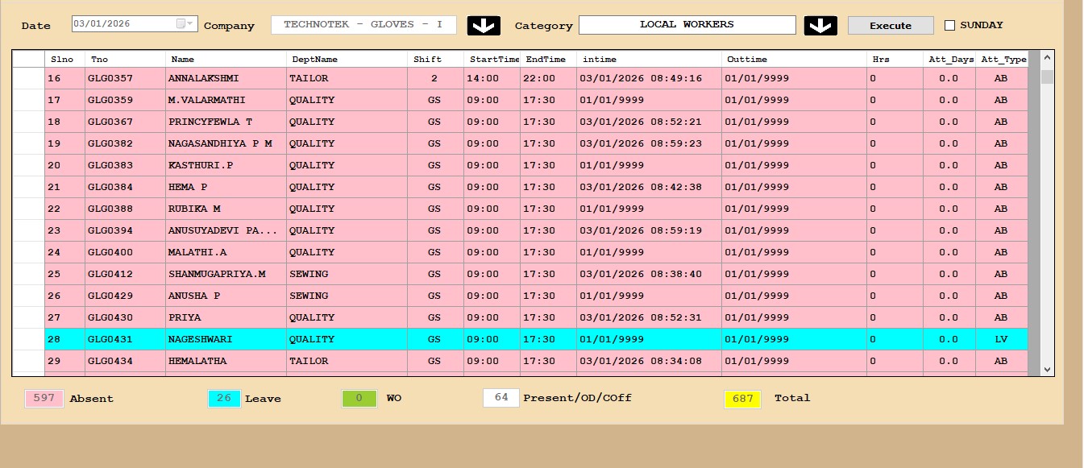This screenshot has width=1084, height=468.
Task: Click the green WO count box
Action: (359, 398)
